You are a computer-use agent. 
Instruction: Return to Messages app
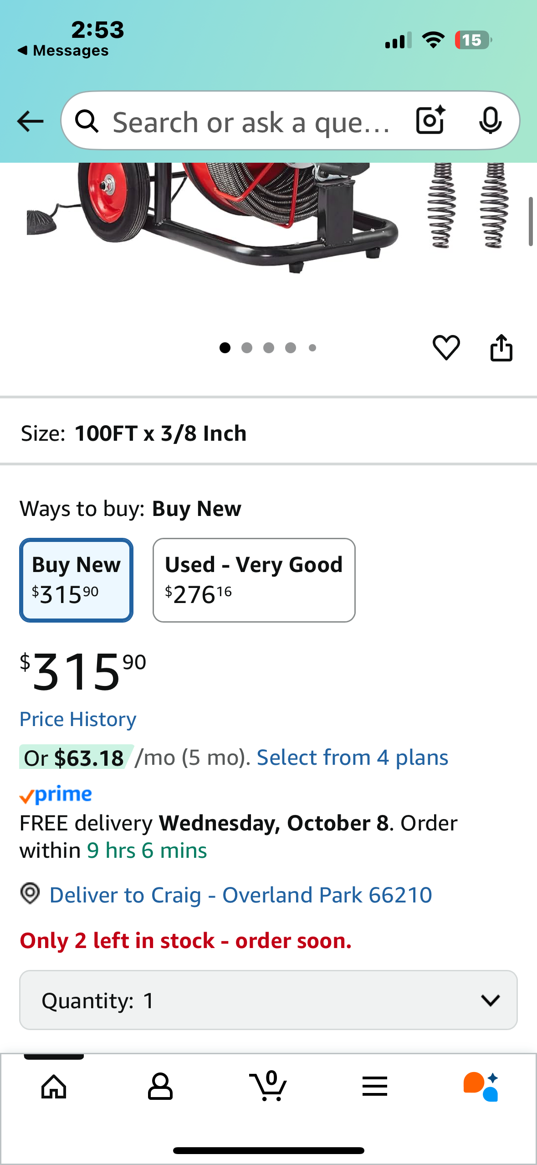(x=64, y=51)
